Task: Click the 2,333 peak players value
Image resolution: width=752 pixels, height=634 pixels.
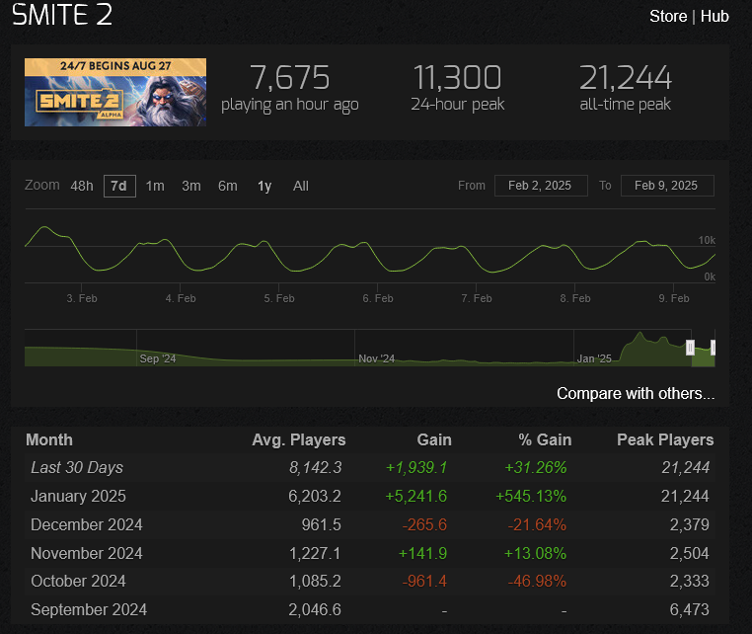Action: [x=689, y=582]
